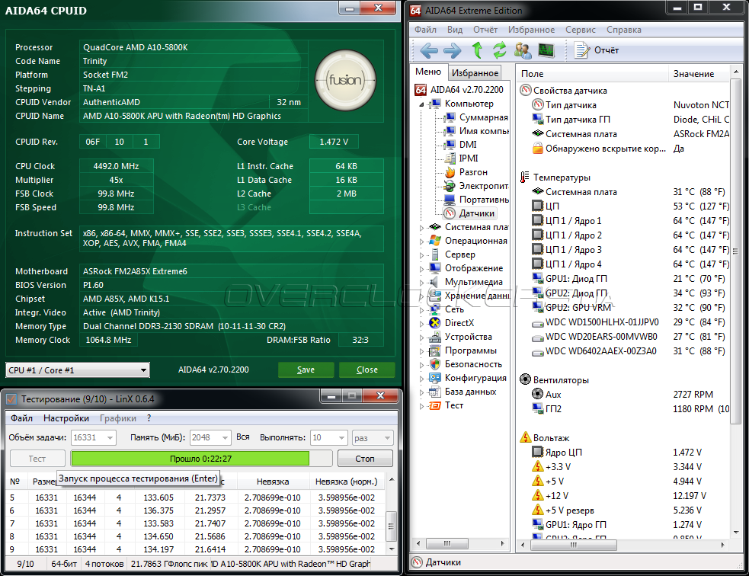749x576 pixels.
Task: Expand the Хранение данных tree node
Action: coord(421,296)
